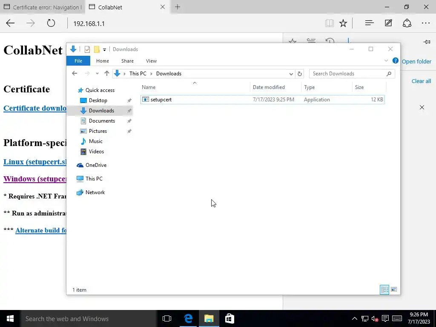Click taskbar search box

[x=89, y=318]
